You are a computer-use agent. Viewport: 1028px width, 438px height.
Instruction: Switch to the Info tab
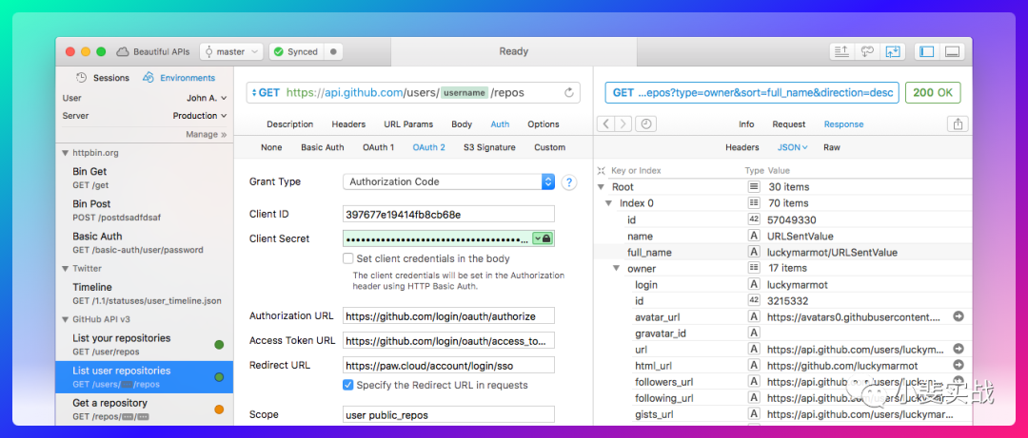(x=746, y=124)
